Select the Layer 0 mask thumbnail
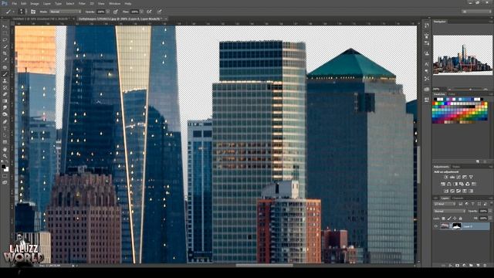This screenshot has width=494, height=278. [x=457, y=226]
